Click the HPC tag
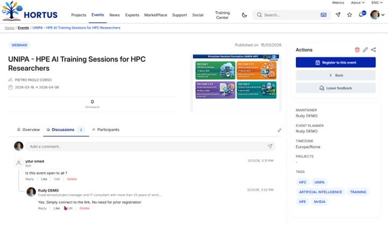The width and height of the screenshot is (388, 225). point(302,182)
